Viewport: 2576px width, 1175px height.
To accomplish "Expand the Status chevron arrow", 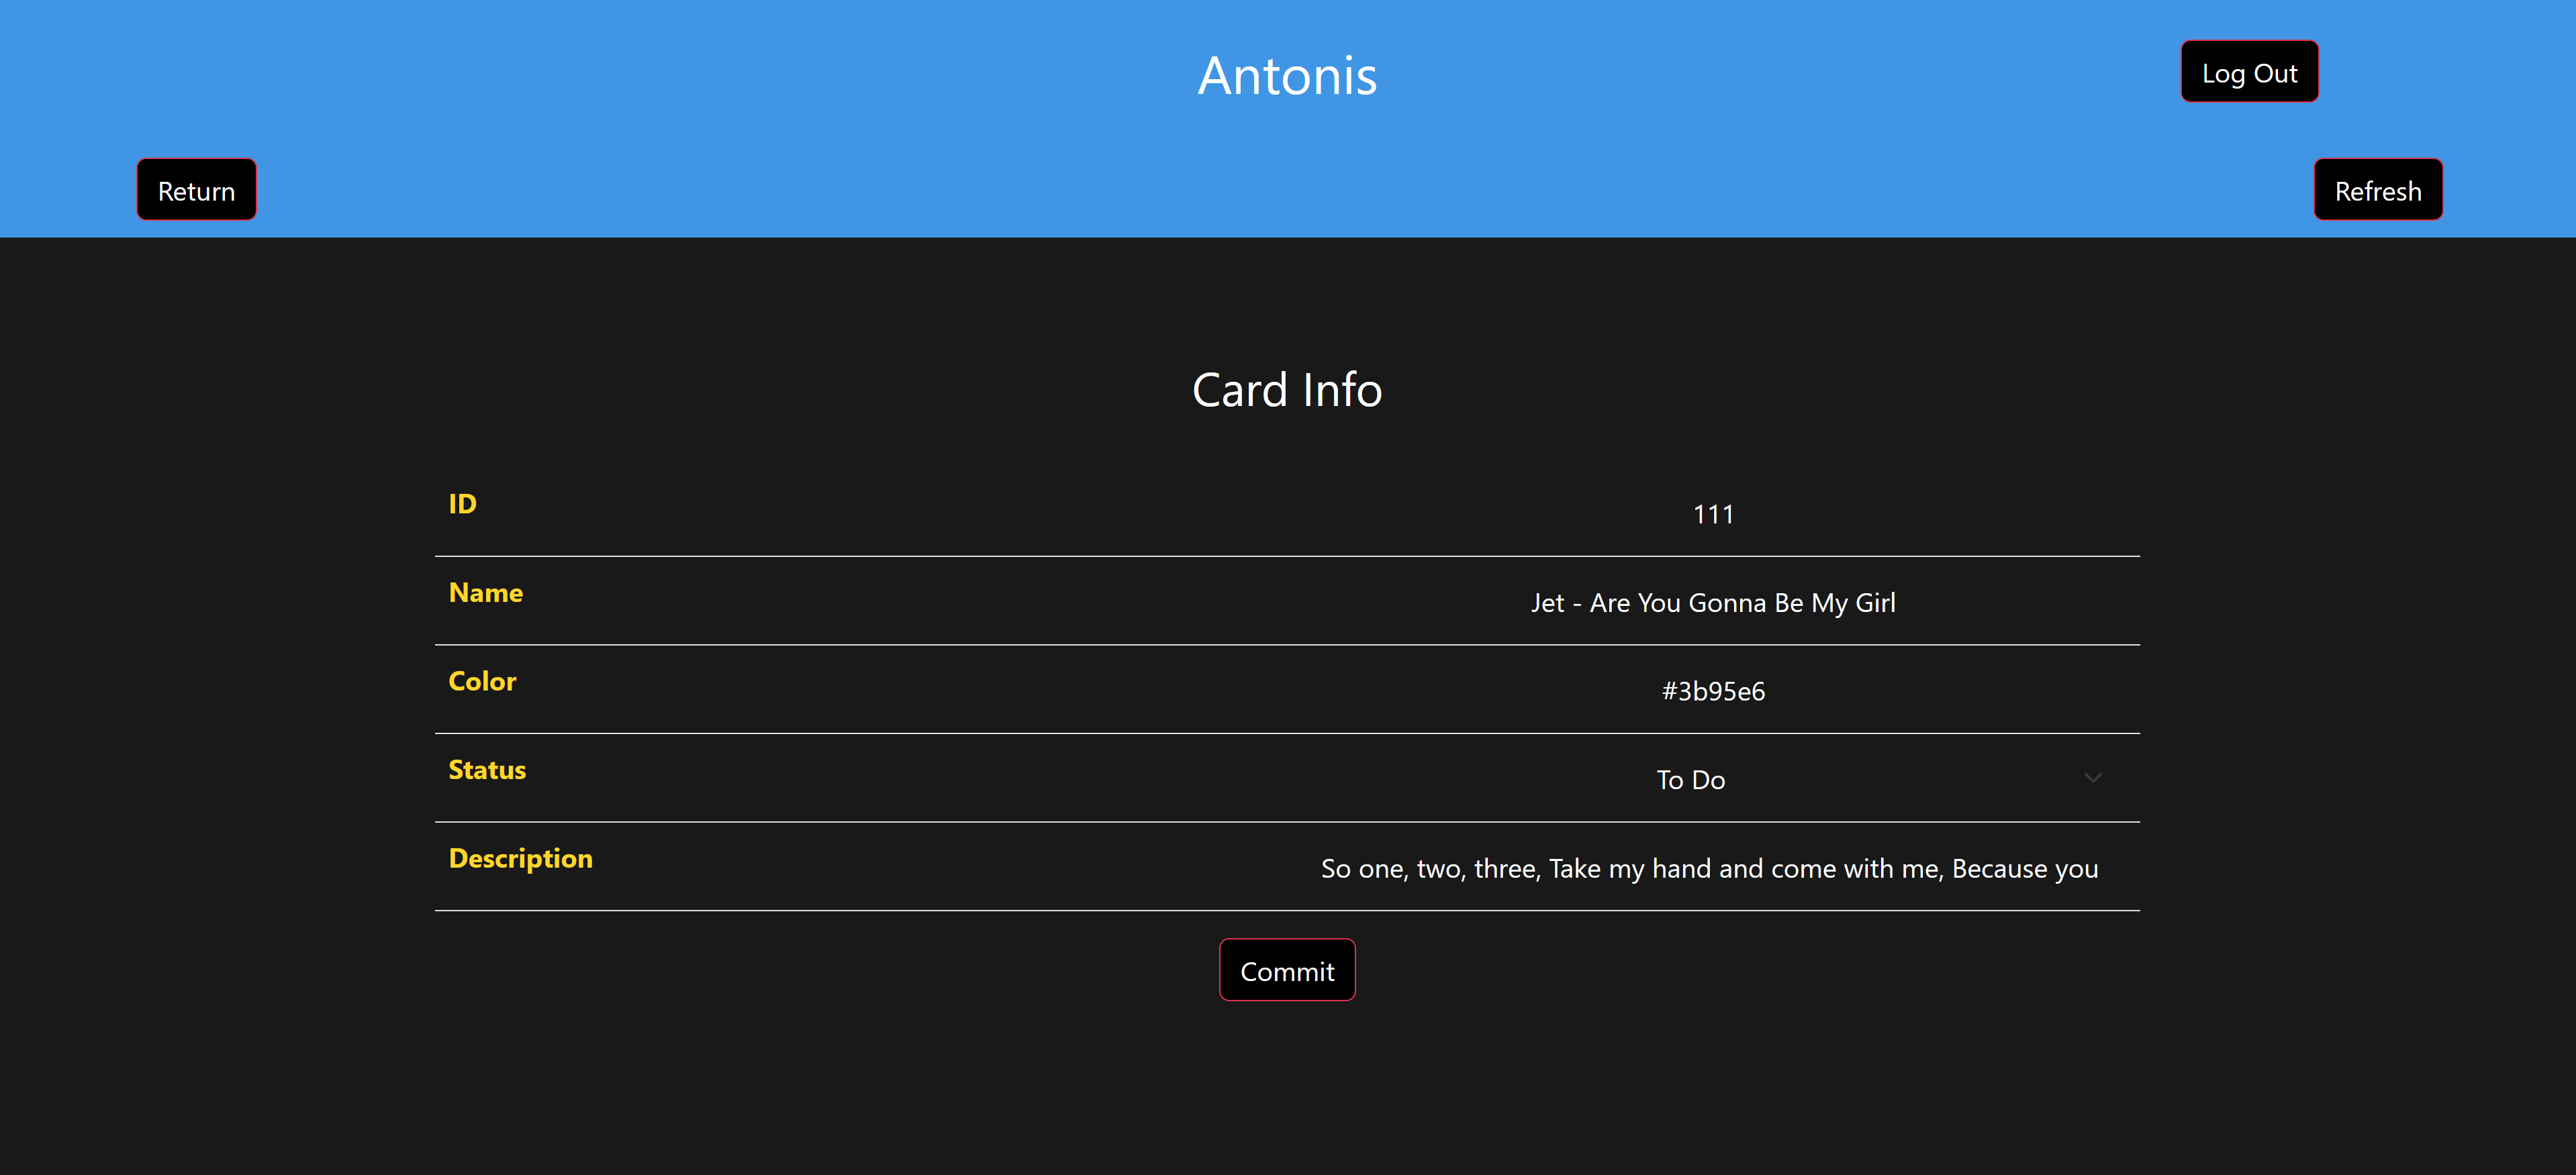I will tap(2092, 778).
